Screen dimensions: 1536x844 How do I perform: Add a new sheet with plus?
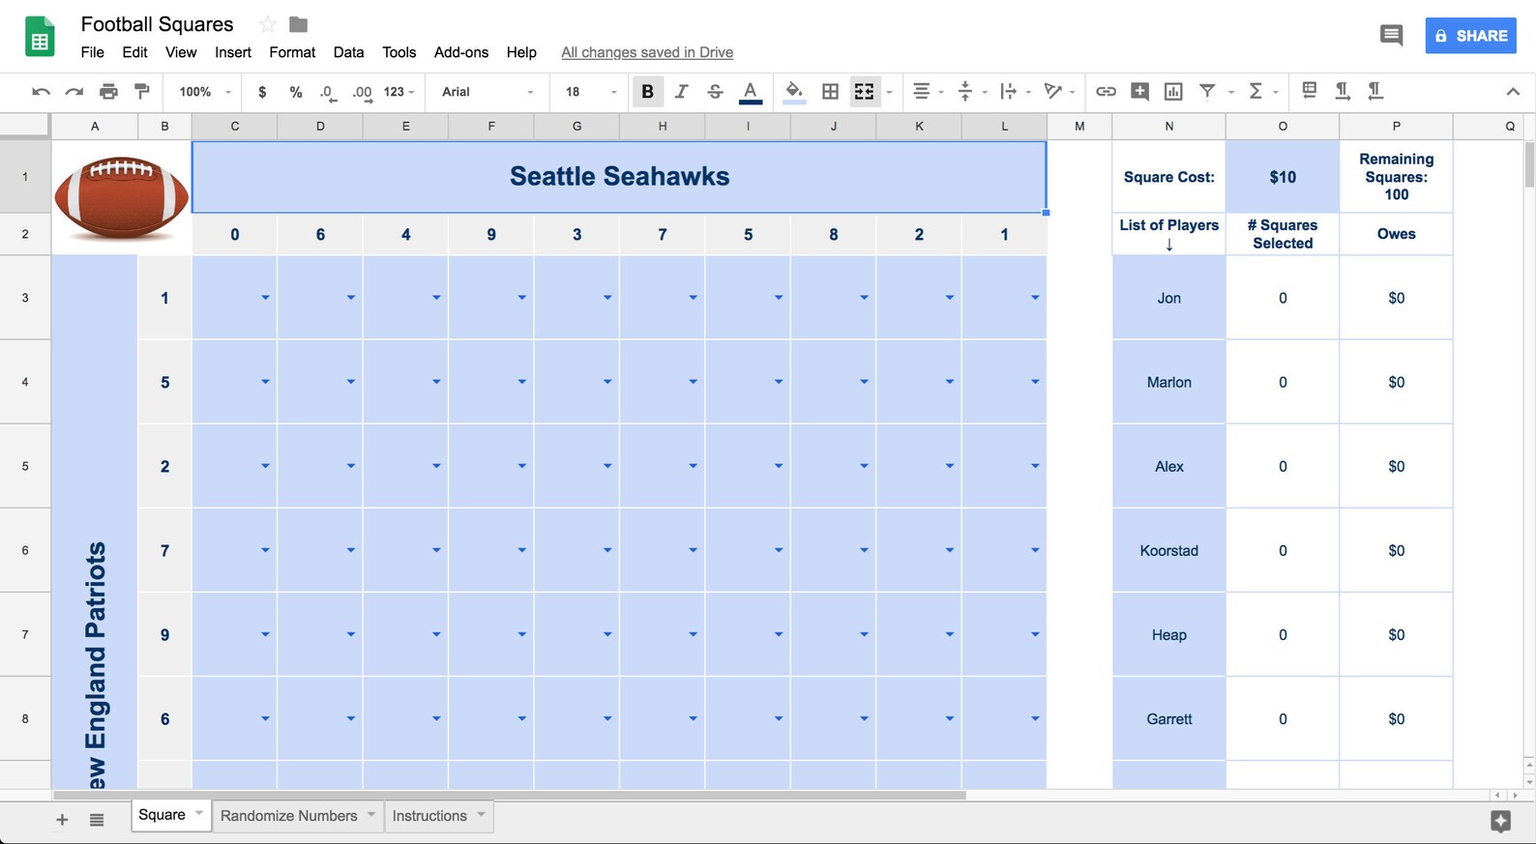click(62, 820)
